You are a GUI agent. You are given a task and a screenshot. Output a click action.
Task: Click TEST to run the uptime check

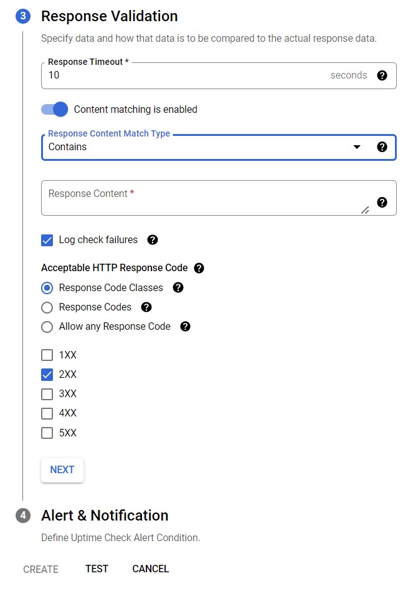point(97,569)
